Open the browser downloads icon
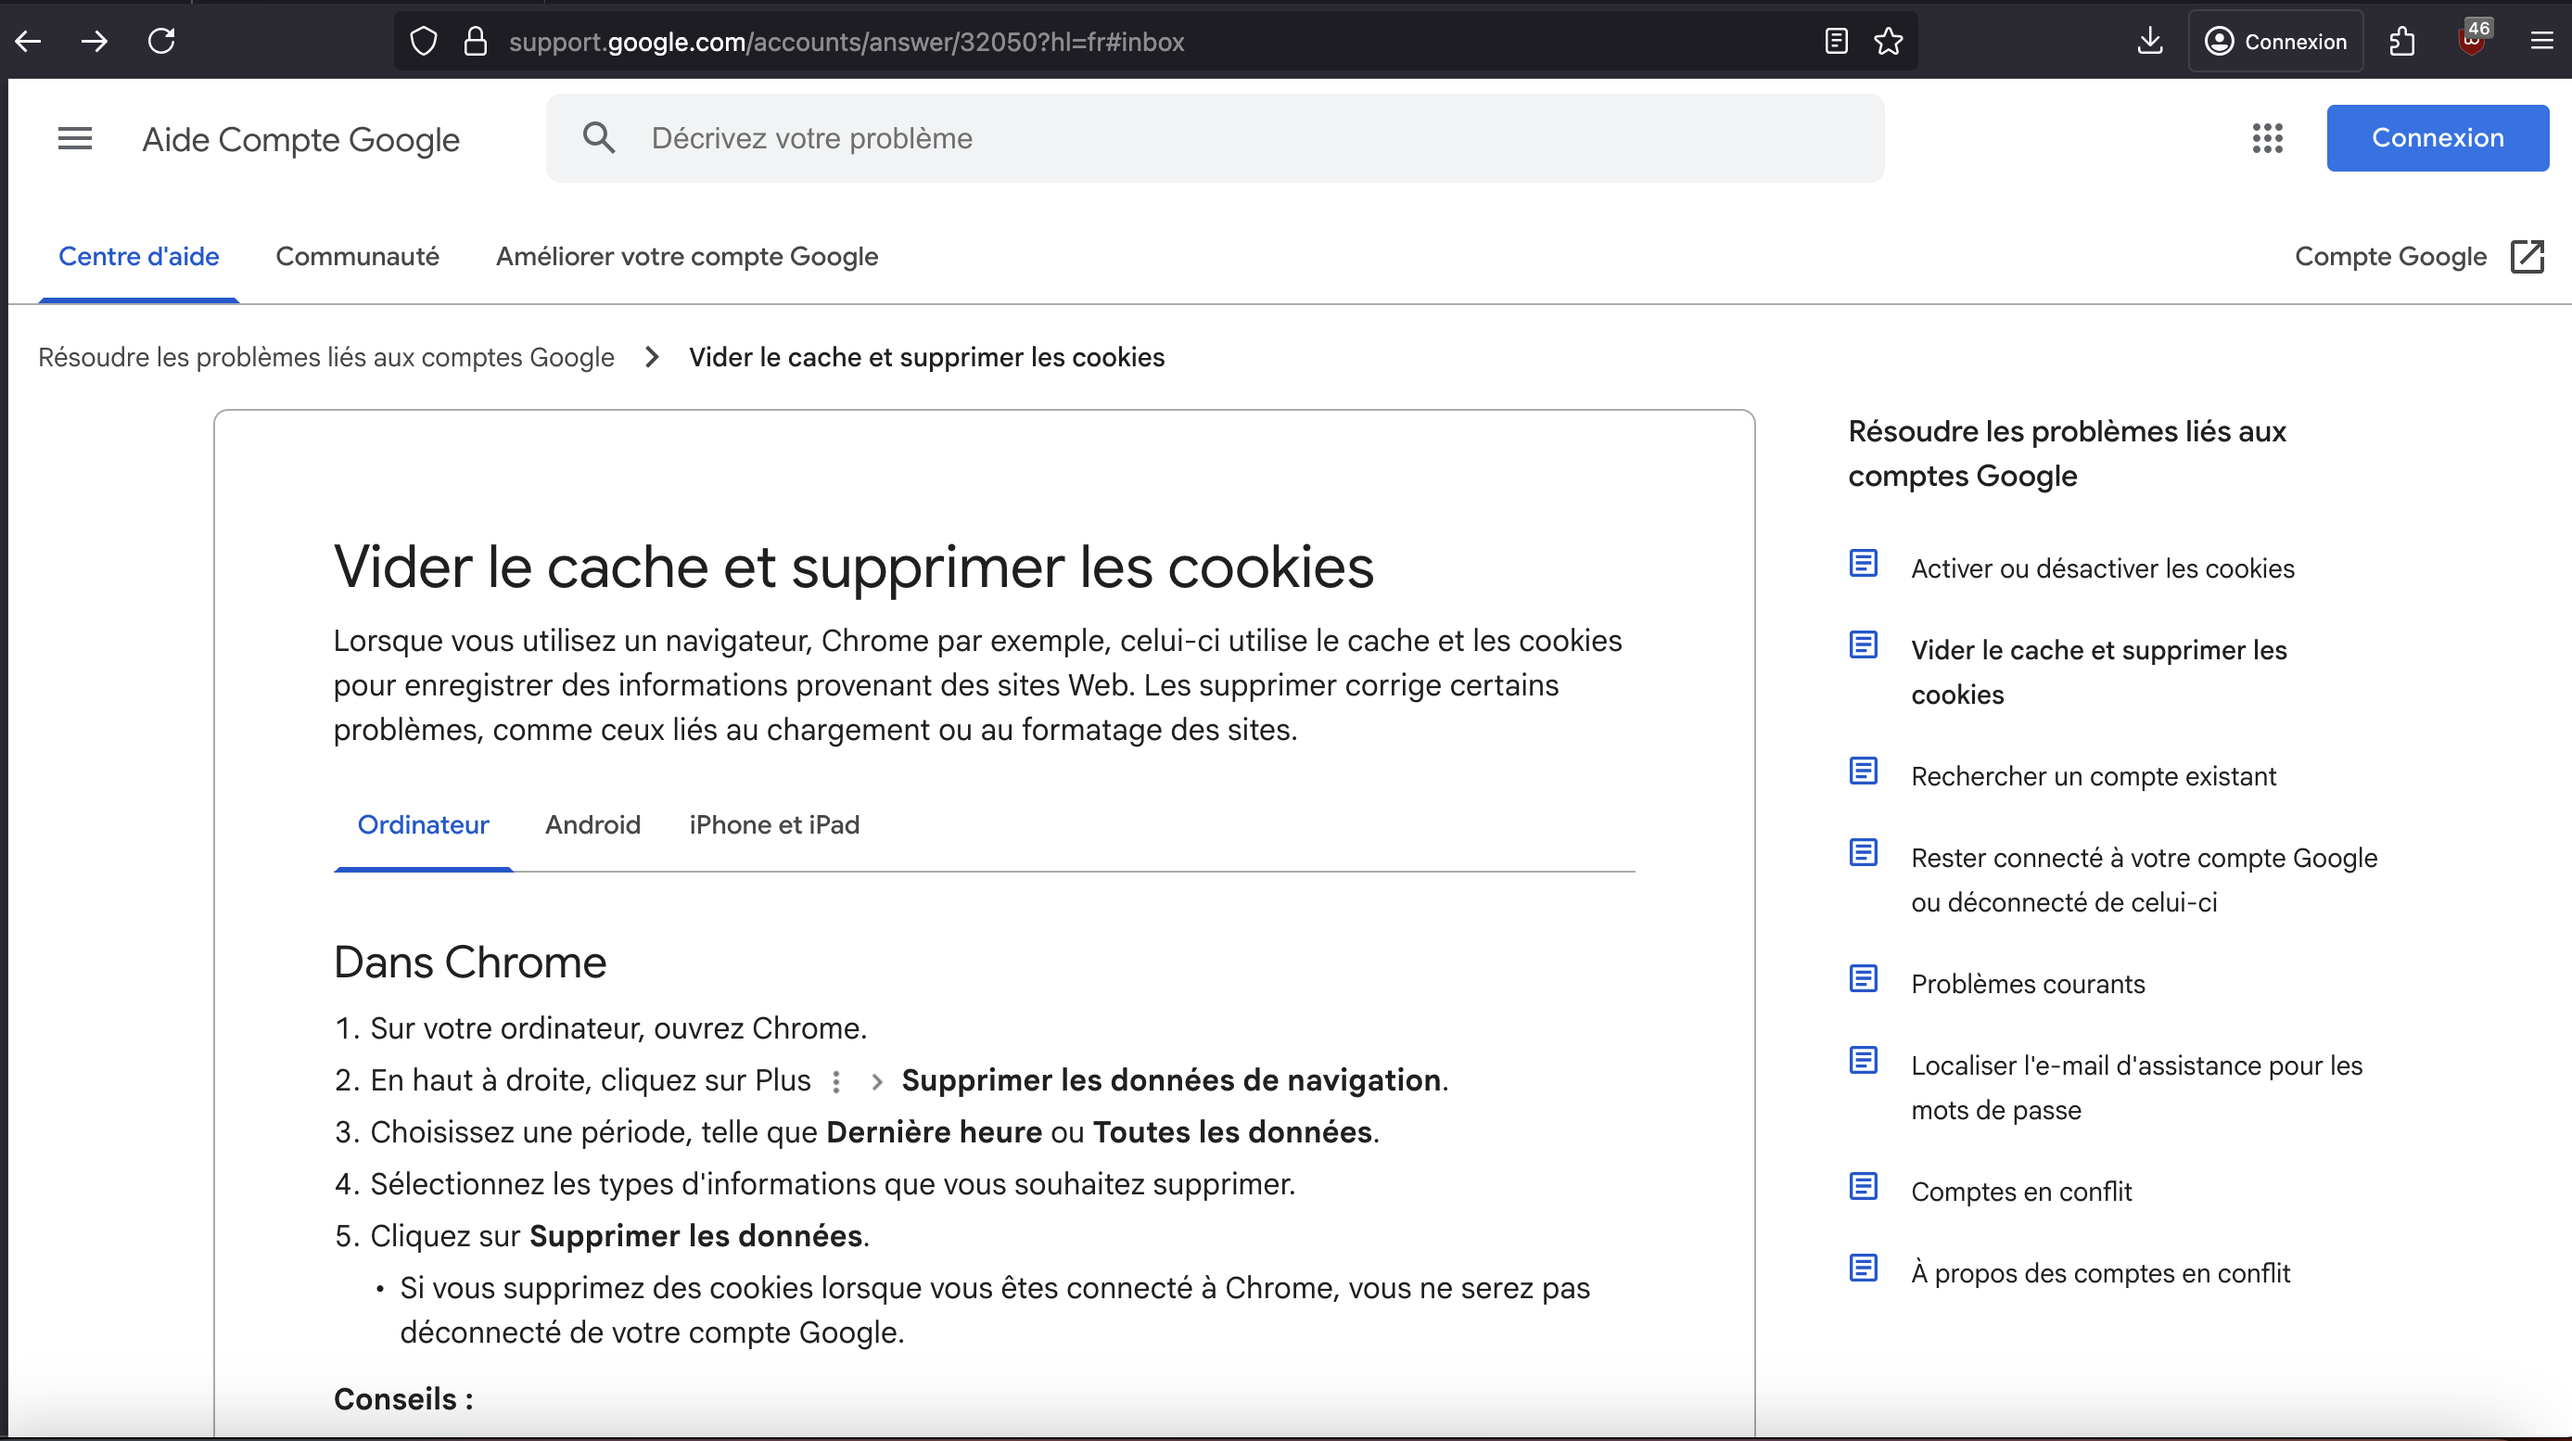This screenshot has height=1441, width=2572. click(x=2149, y=42)
